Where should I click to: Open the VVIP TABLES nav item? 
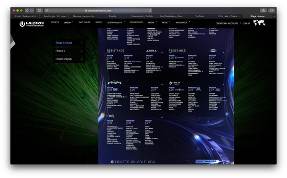[x=84, y=22]
